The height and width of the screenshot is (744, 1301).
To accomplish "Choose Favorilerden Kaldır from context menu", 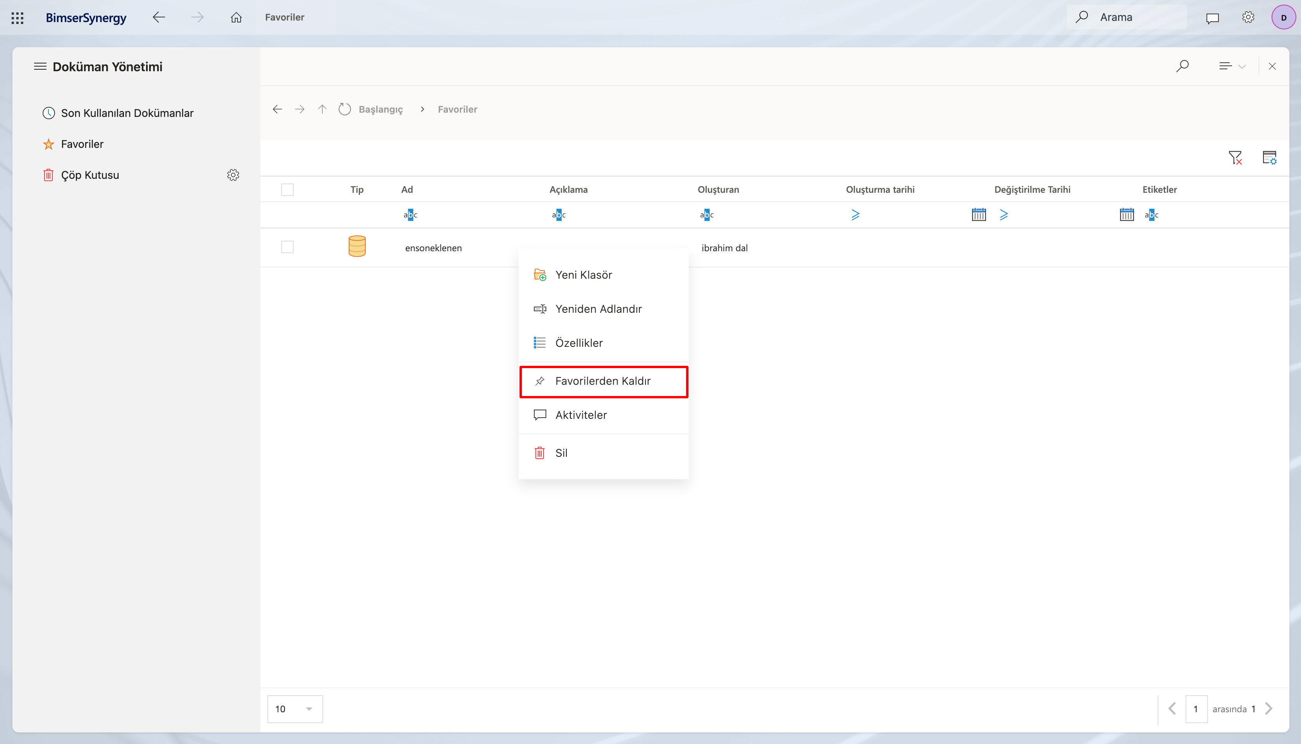I will [604, 381].
